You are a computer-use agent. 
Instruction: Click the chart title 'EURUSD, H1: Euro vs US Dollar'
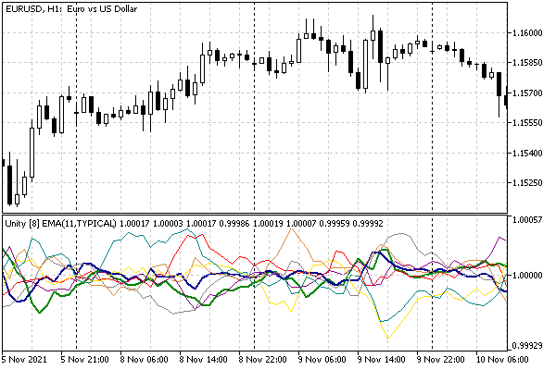click(71, 9)
